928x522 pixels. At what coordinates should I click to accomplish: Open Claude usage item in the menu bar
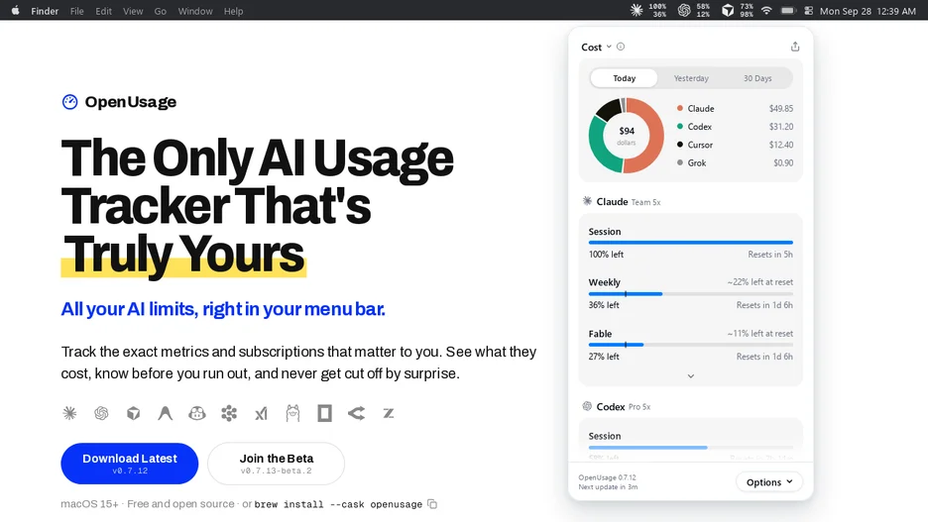tap(648, 10)
